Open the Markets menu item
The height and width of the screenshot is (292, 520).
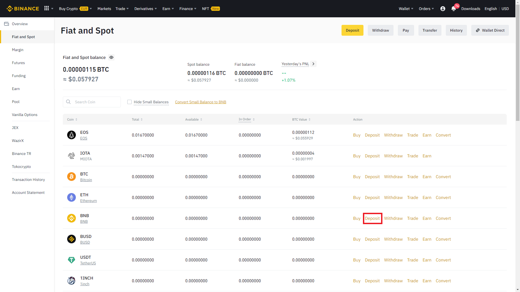click(104, 9)
